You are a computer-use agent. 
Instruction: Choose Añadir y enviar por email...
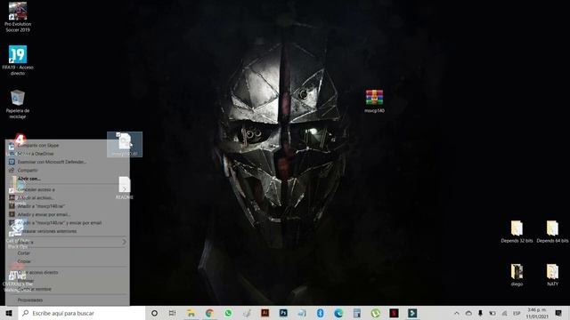click(68, 214)
